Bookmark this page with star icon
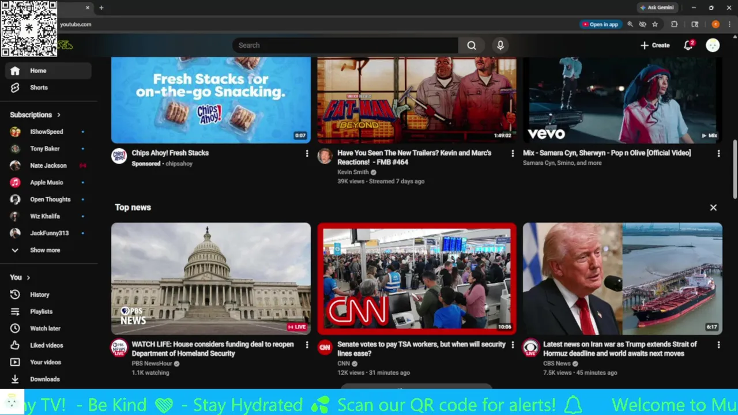The width and height of the screenshot is (738, 415). tap(655, 24)
